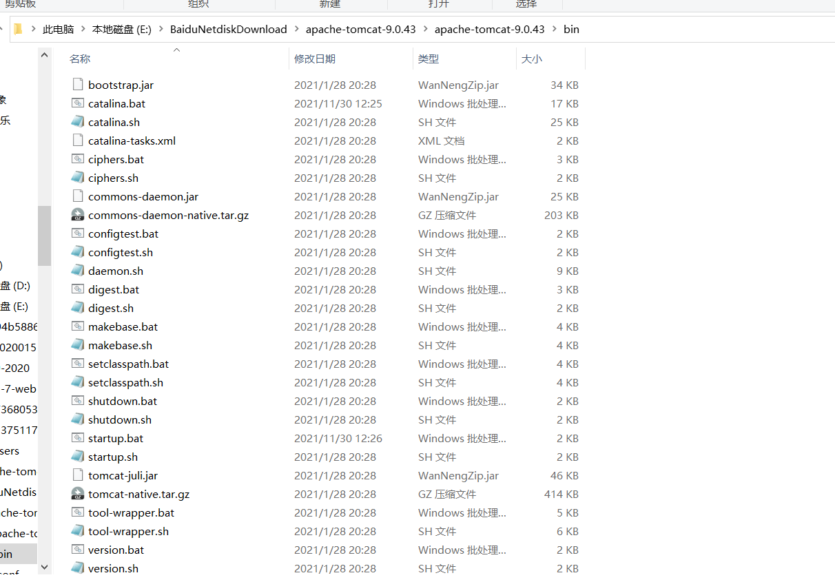835x582 pixels.
Task: Expand the chevron after 此电脑 in breadcrumb
Action: pos(83,29)
